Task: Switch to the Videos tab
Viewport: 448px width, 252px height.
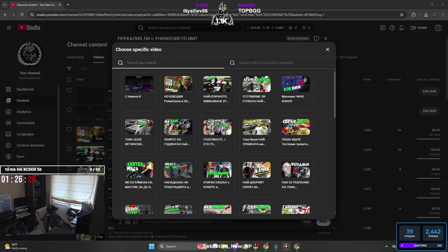Action: [99, 57]
